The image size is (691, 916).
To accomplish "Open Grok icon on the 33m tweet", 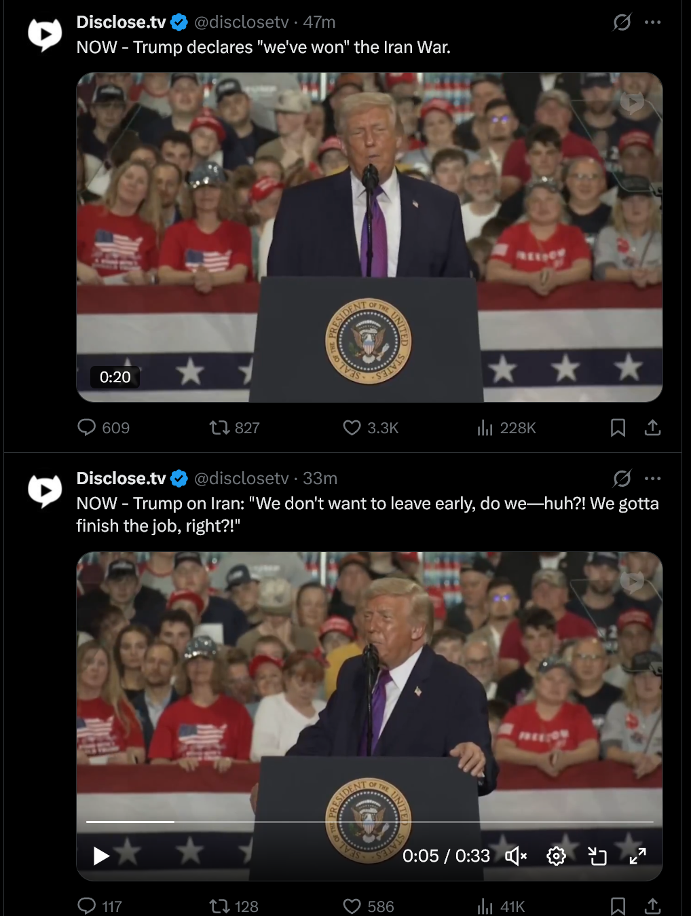I will 622,479.
